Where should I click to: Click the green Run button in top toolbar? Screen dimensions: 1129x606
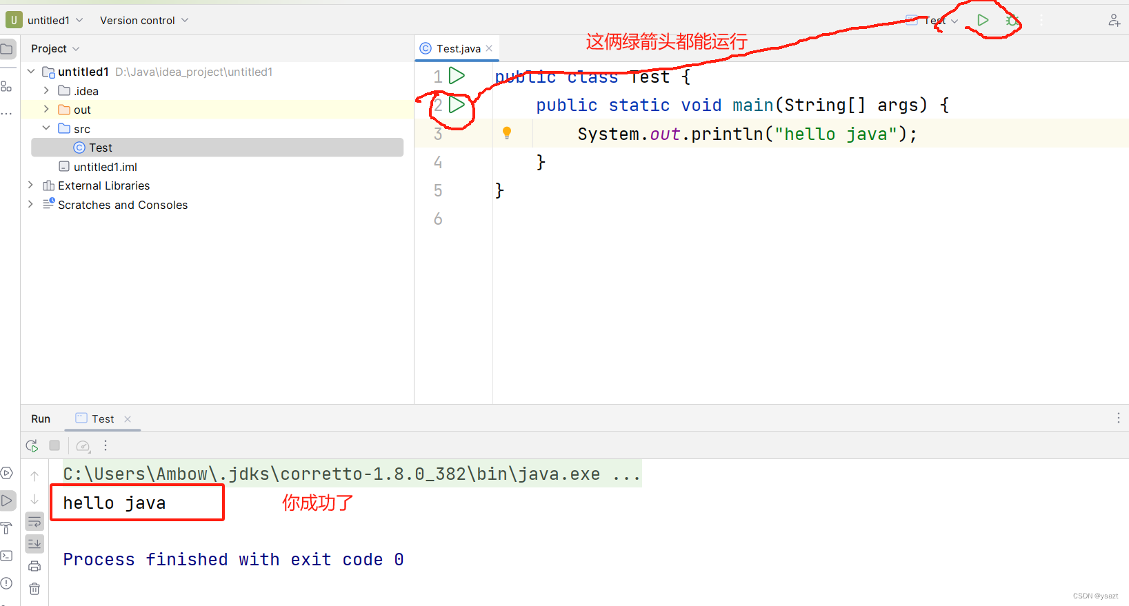click(983, 20)
